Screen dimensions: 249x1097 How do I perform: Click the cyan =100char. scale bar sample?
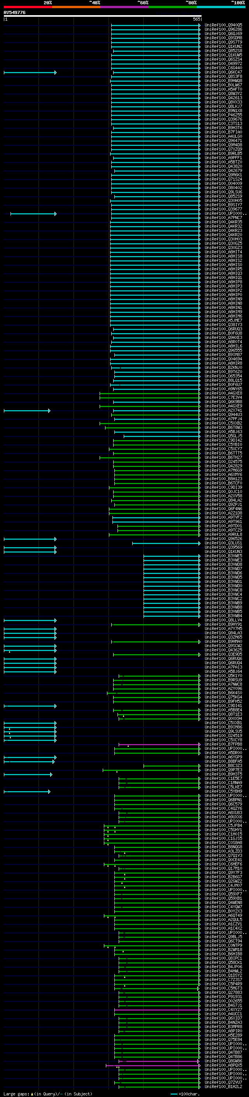tap(174, 1094)
